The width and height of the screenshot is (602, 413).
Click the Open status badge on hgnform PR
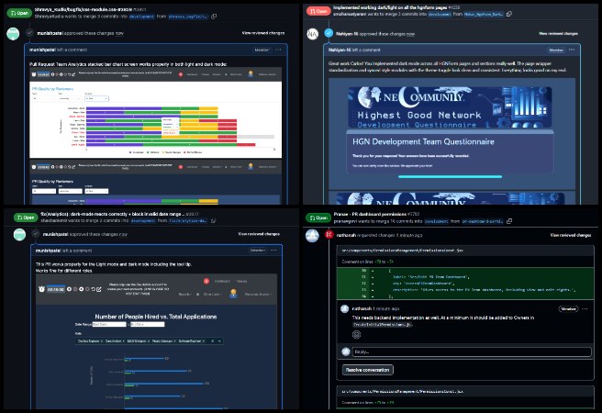coord(318,11)
